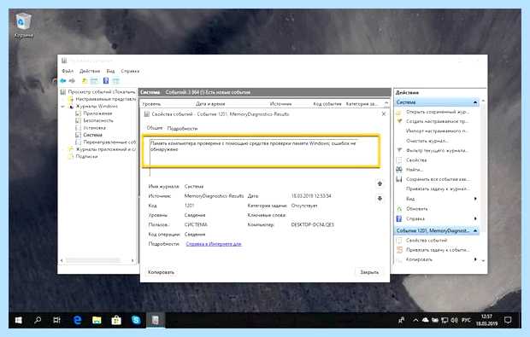Click the Копировать button in dialog
Image resolution: width=530 pixels, height=337 pixels.
[161, 272]
